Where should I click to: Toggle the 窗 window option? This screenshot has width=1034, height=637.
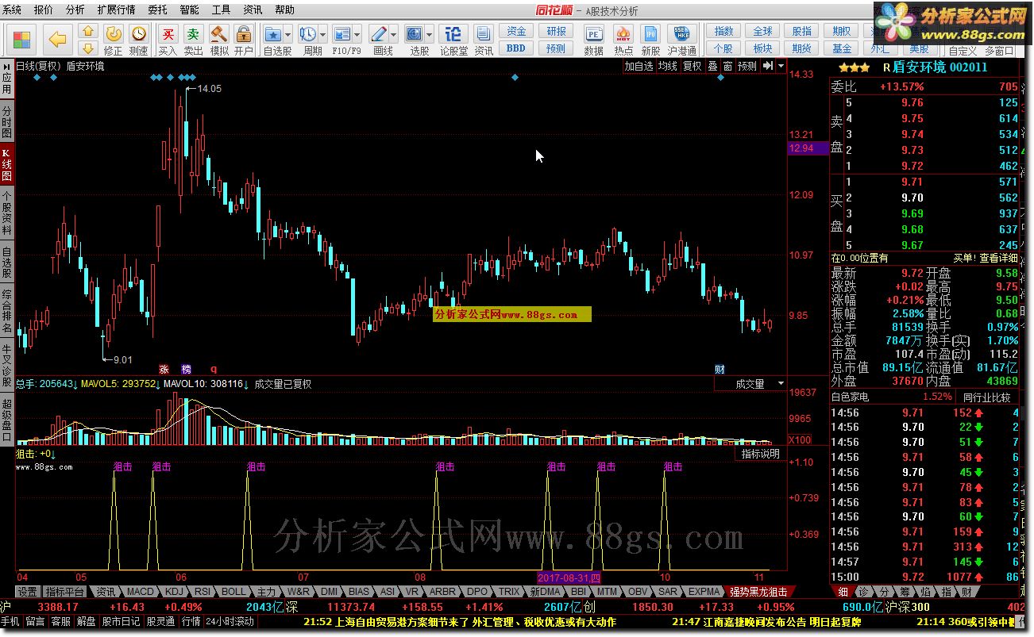pyautogui.click(x=727, y=67)
